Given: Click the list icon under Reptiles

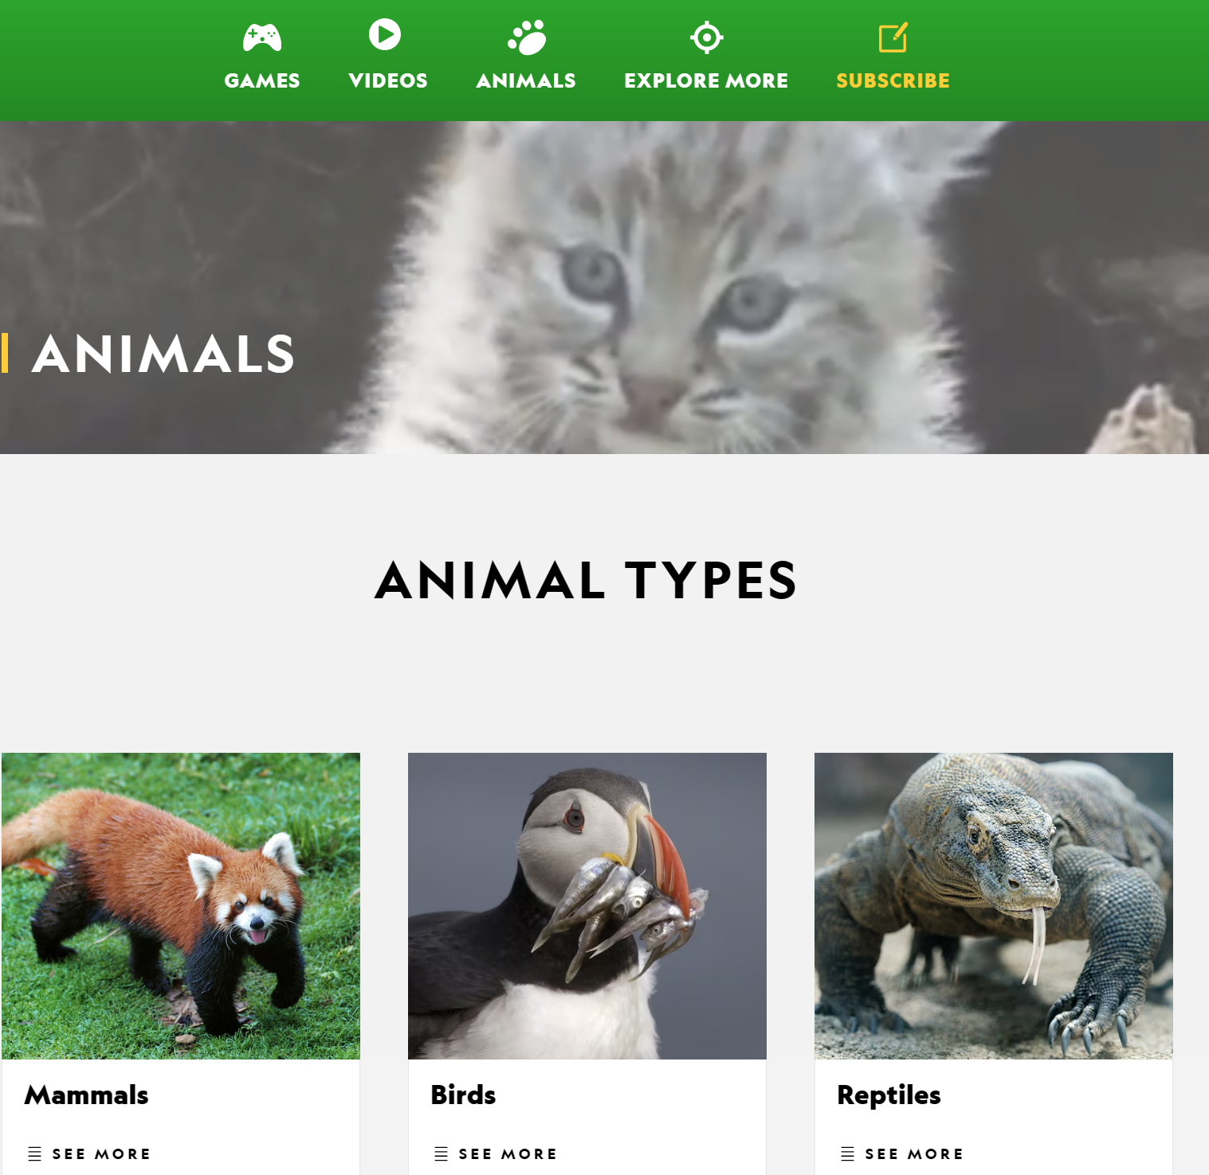Looking at the screenshot, I should click(847, 1153).
